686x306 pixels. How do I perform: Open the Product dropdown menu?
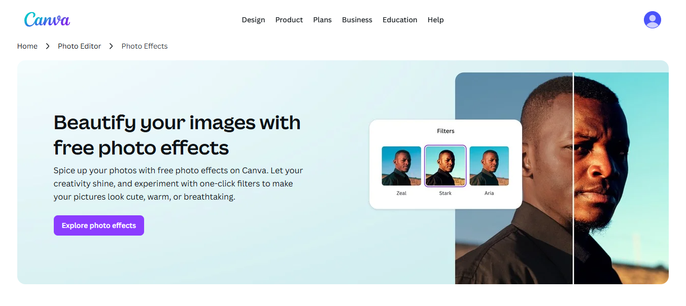tap(289, 20)
